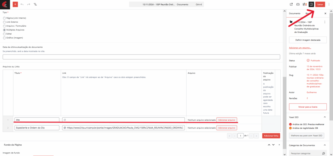The height and width of the screenshot is (156, 333).
Task: Select the Link Externo radio option
Action: point(4,22)
